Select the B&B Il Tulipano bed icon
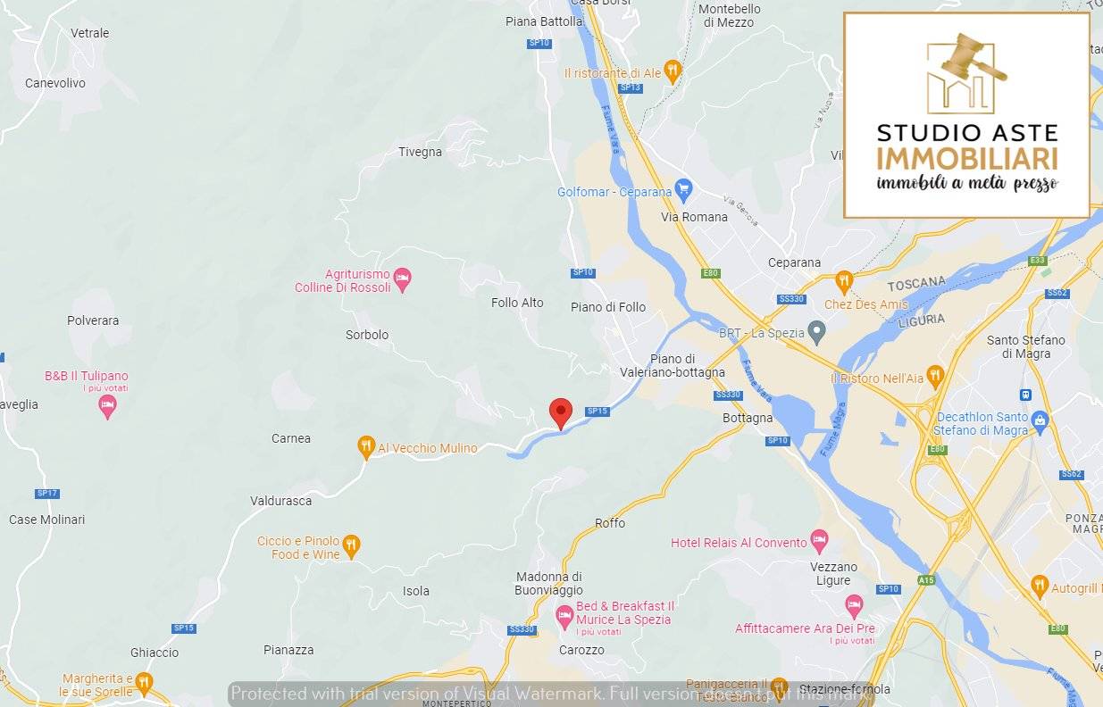The image size is (1103, 707). coord(107,408)
